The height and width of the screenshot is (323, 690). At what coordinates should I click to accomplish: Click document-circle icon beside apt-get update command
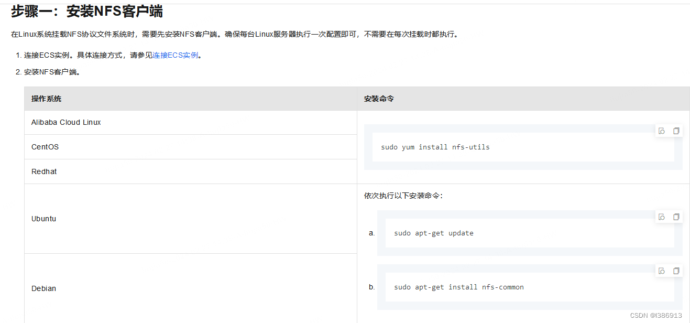662,217
